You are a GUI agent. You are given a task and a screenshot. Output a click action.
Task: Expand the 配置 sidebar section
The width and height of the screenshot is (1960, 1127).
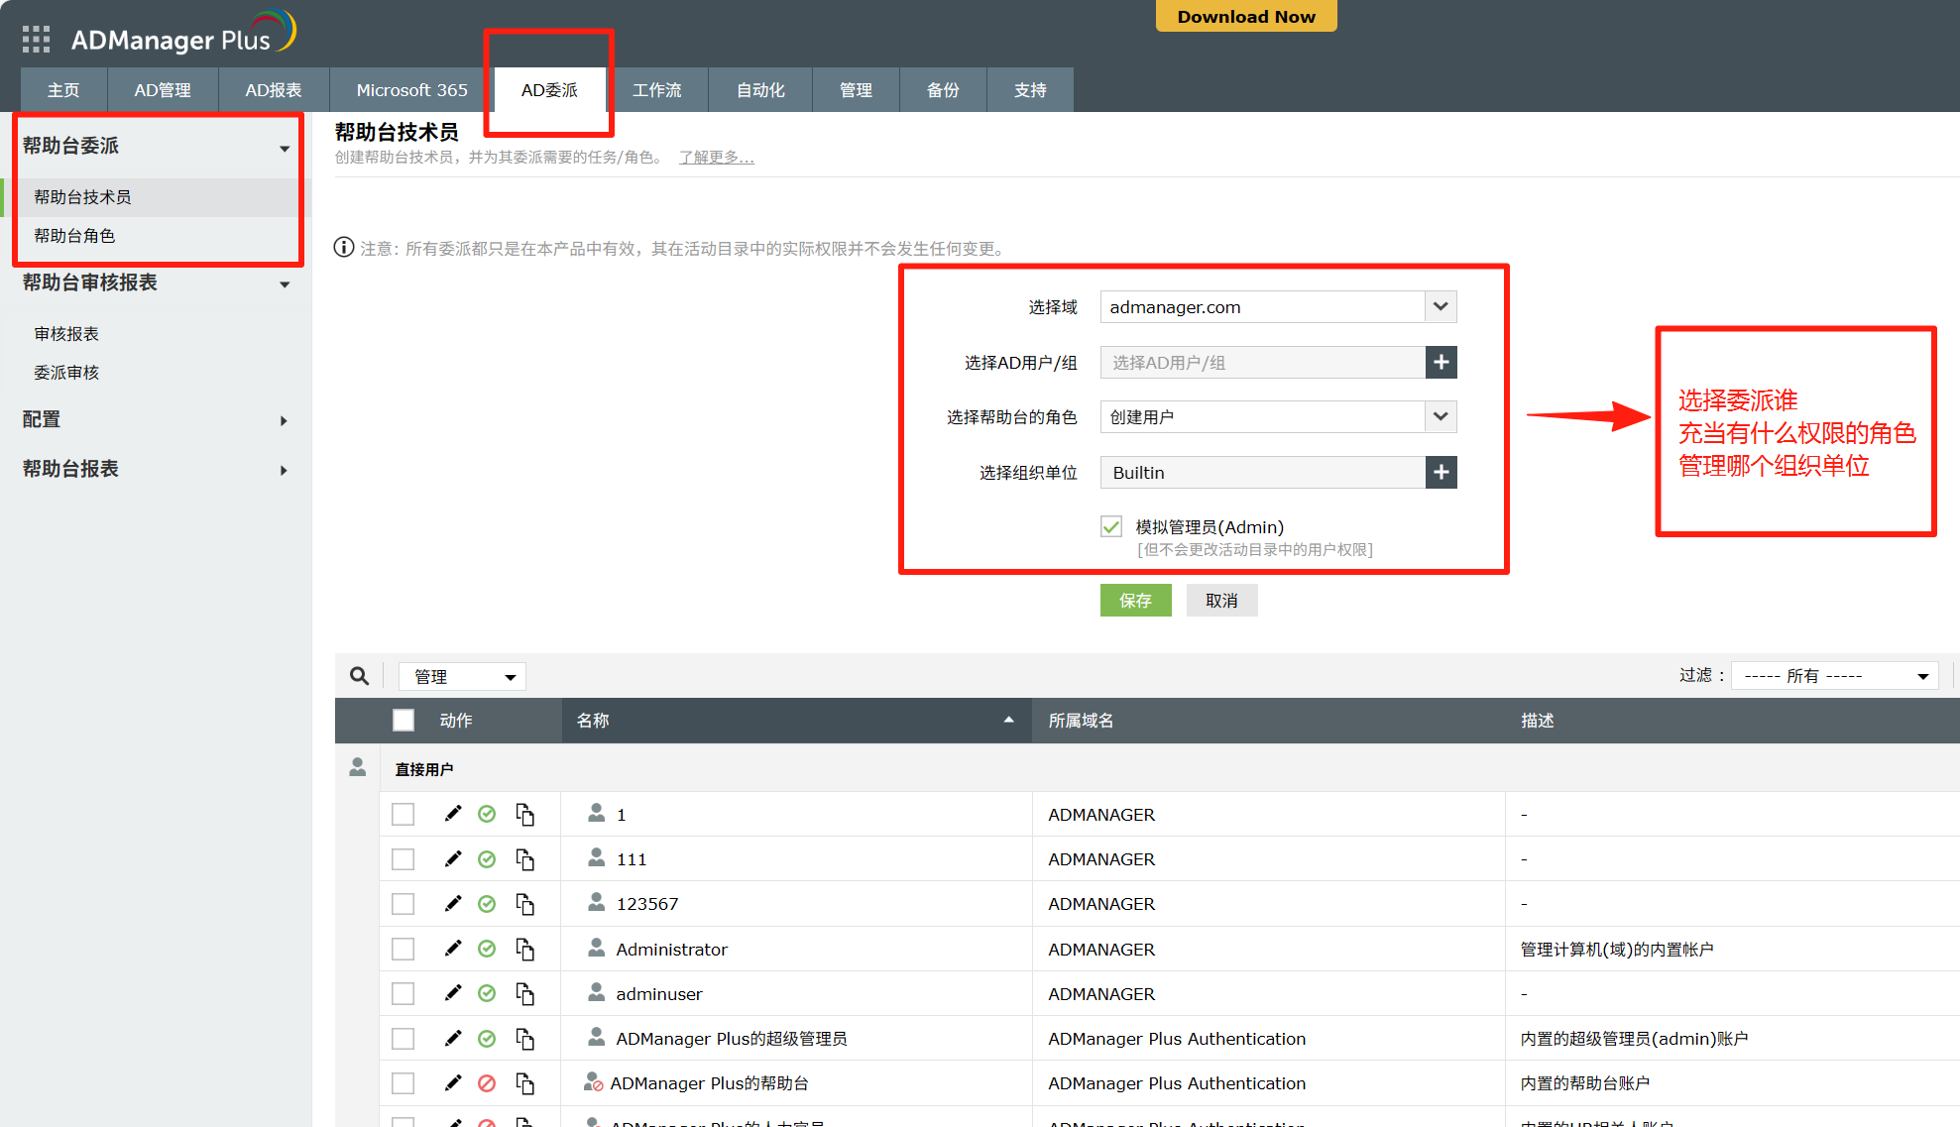(285, 420)
